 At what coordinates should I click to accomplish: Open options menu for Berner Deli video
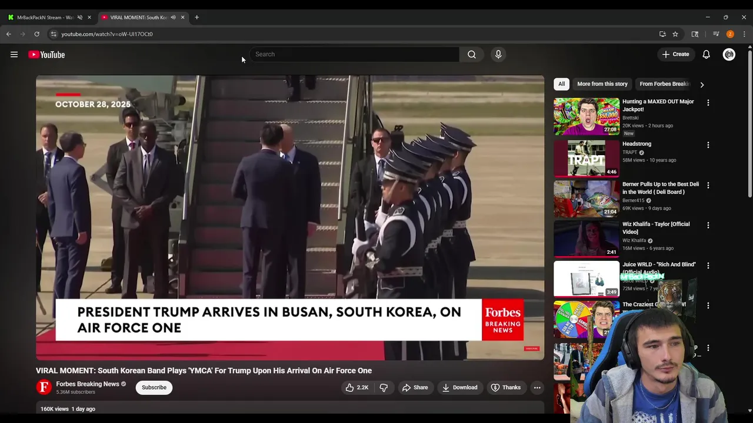(708, 185)
